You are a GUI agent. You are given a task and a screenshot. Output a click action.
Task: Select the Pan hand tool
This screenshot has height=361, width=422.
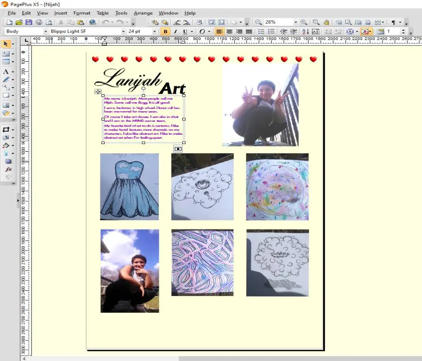click(326, 22)
